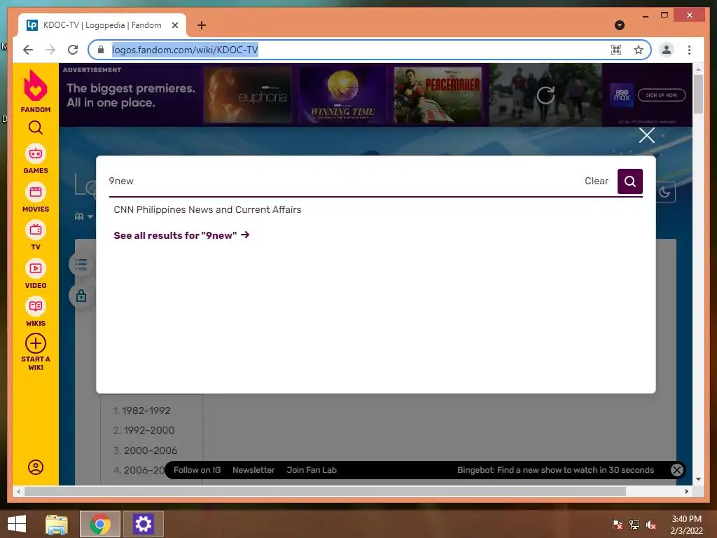
Task: Open Action Center flag tray icon
Action: coord(617,525)
